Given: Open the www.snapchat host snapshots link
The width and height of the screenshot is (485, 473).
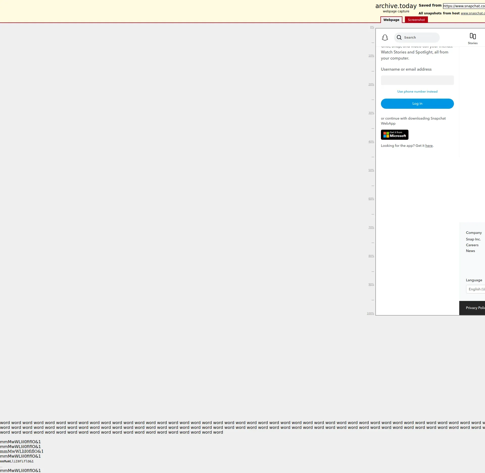Looking at the screenshot, I should [x=472, y=13].
